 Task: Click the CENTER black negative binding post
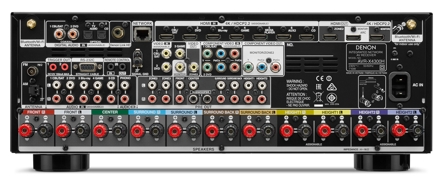click(120, 130)
